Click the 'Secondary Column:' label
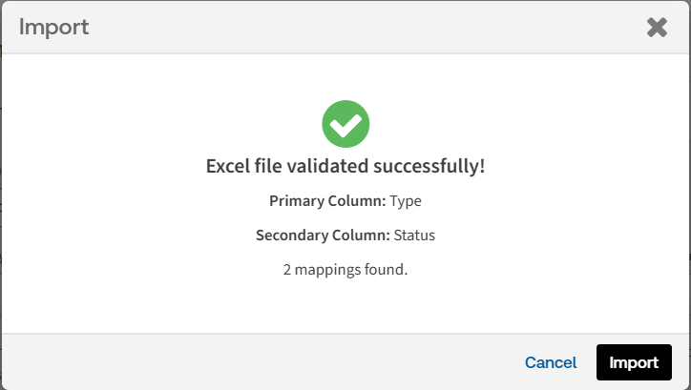Image resolution: width=691 pixels, height=390 pixels. tap(321, 235)
